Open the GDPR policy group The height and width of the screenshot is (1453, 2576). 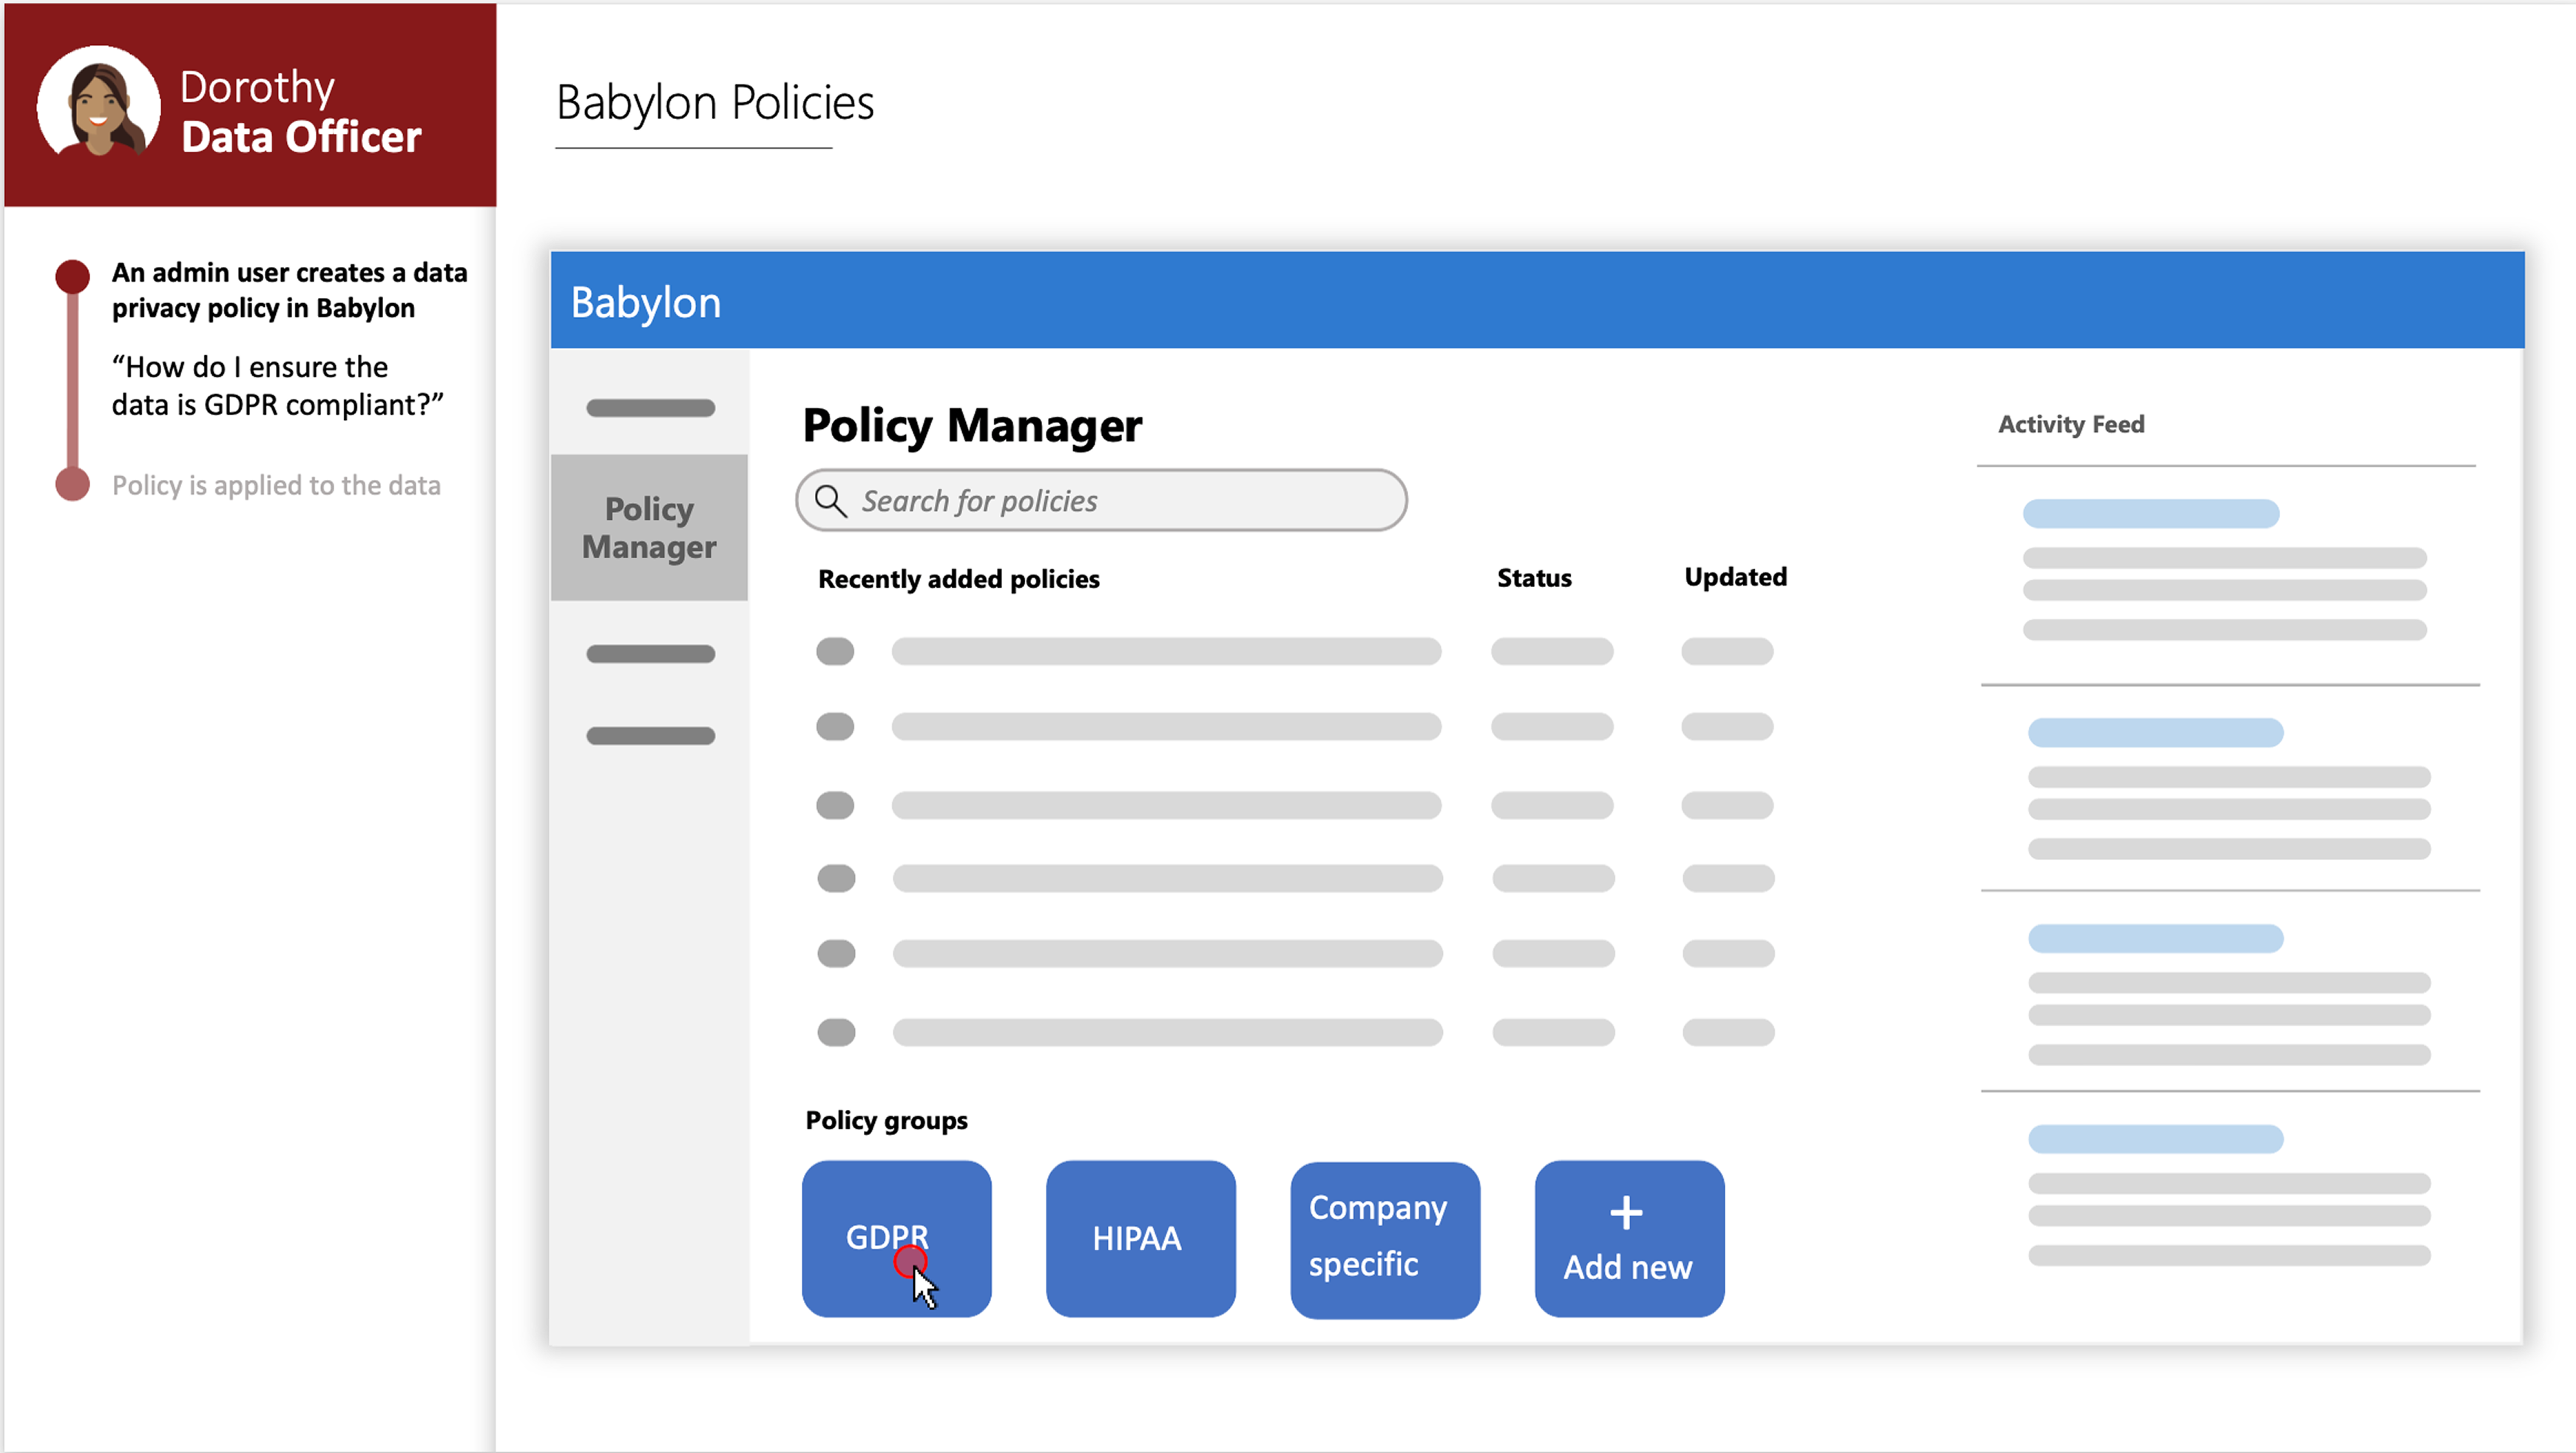[896, 1238]
